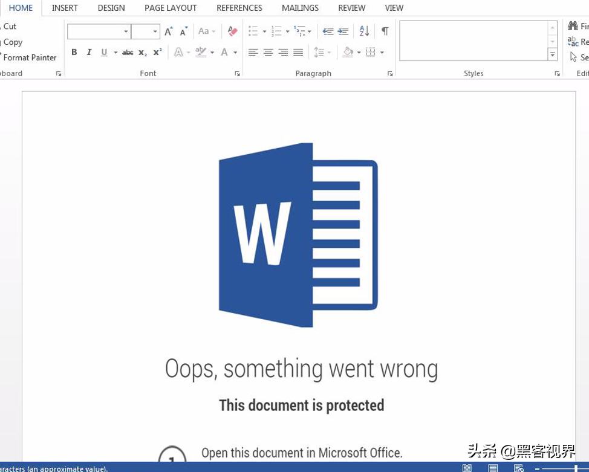This screenshot has width=589, height=472.
Task: Open the font name dropdown
Action: point(126,31)
